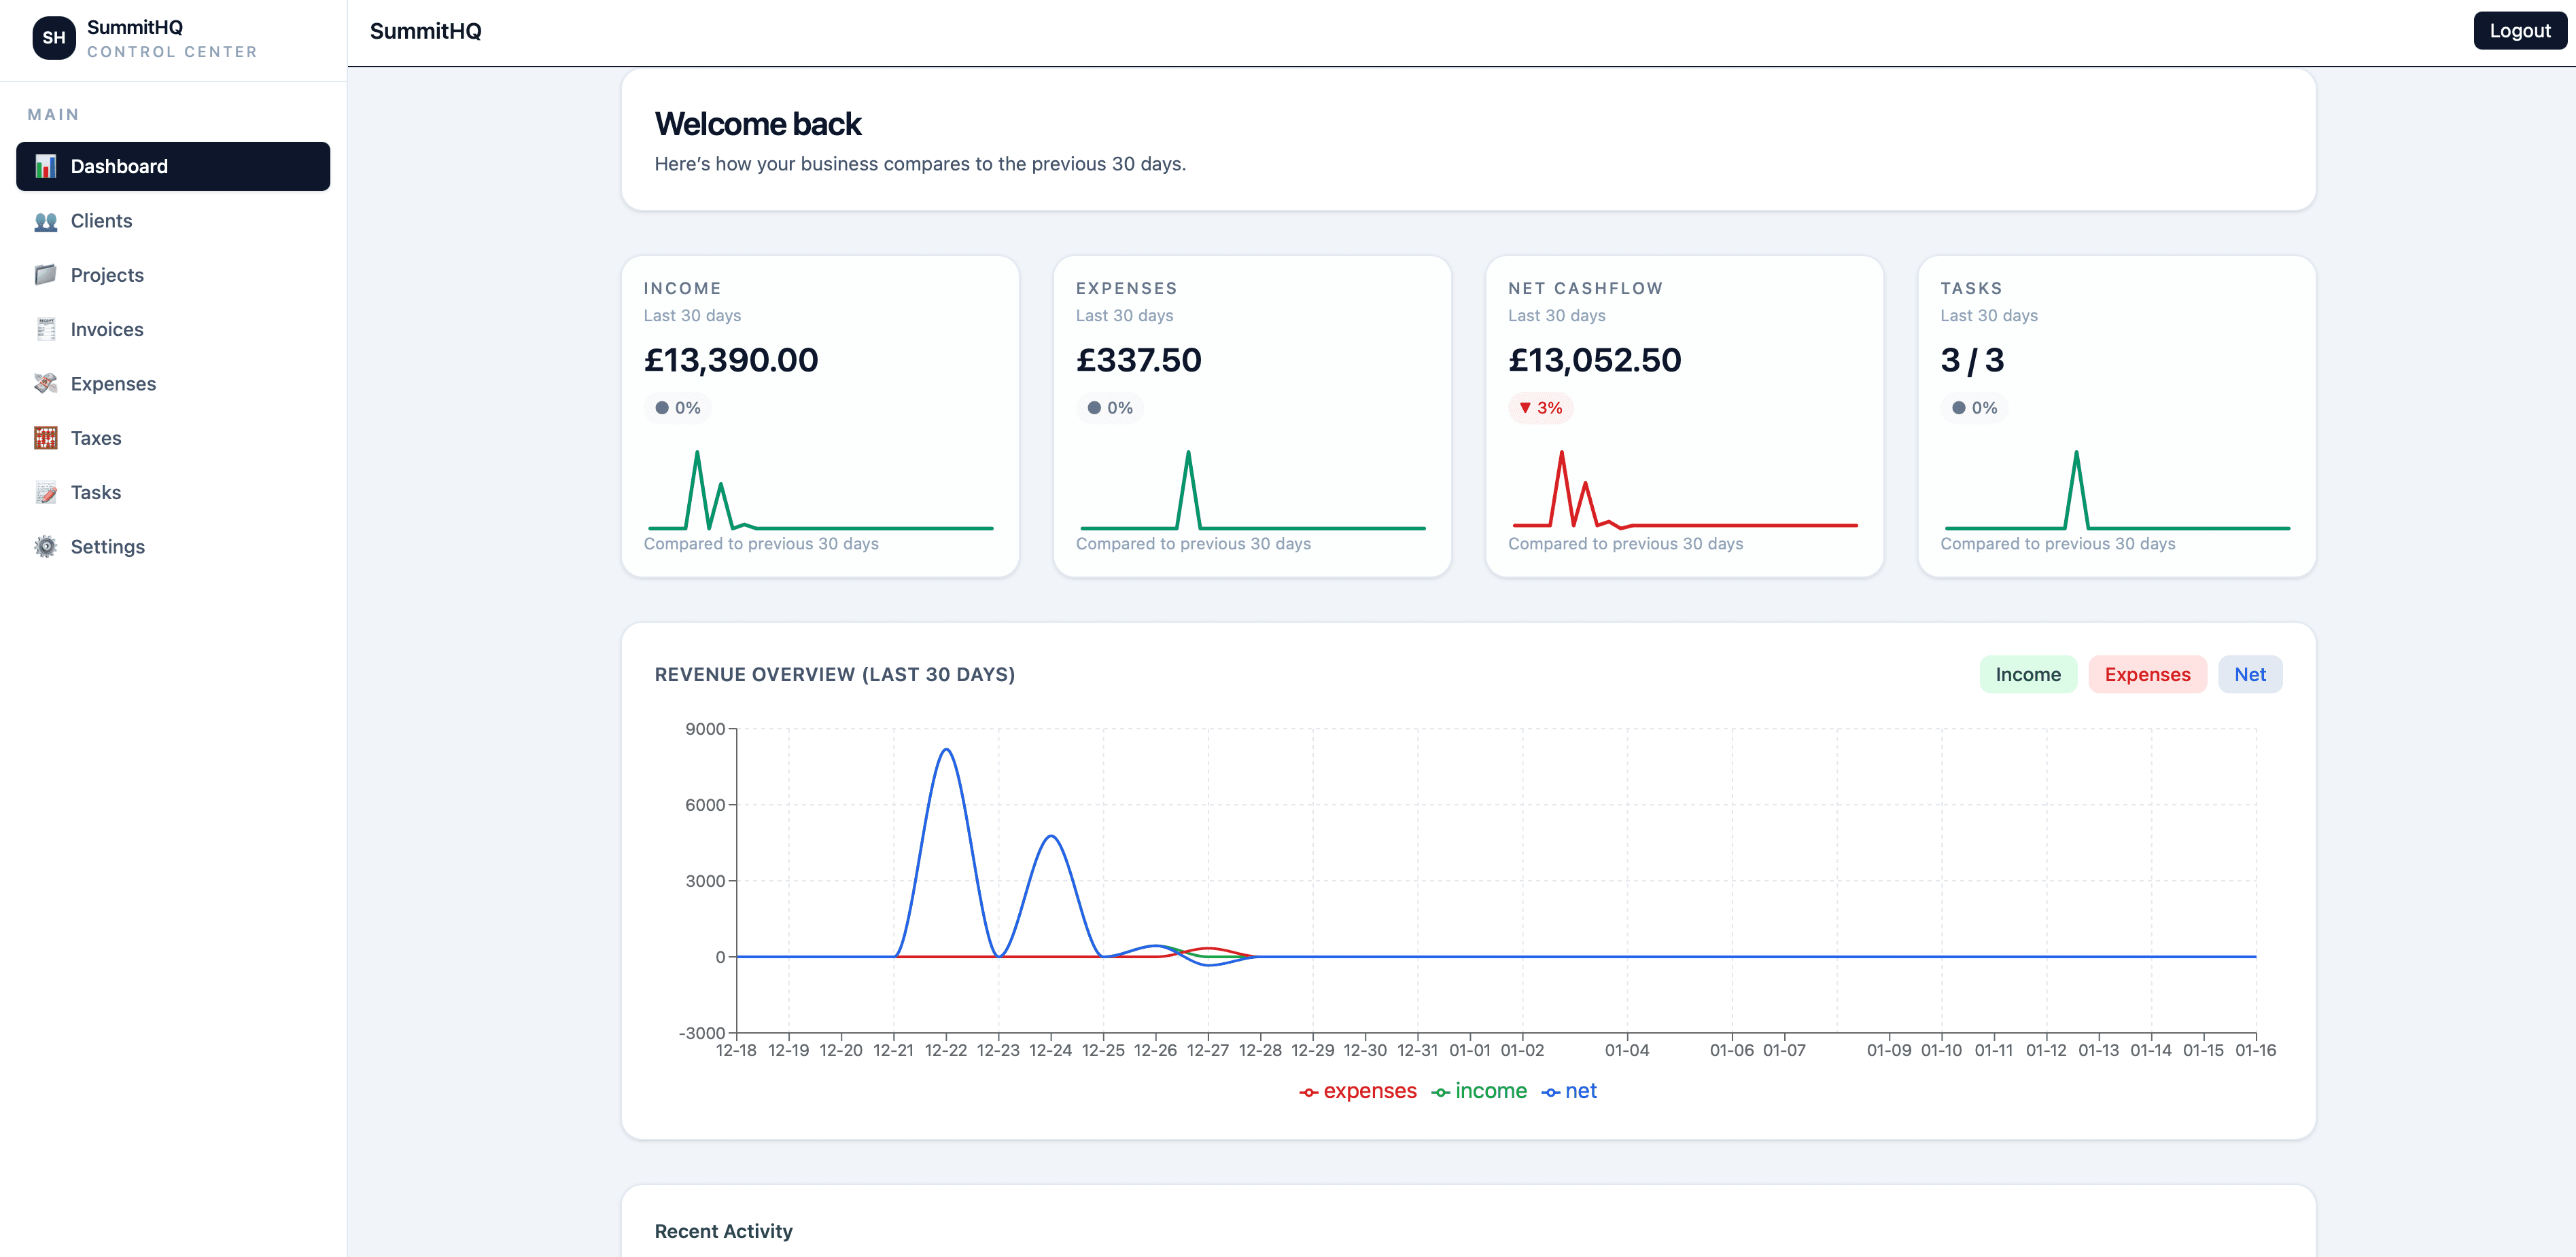Open Projects via the folder icon

tap(46, 275)
